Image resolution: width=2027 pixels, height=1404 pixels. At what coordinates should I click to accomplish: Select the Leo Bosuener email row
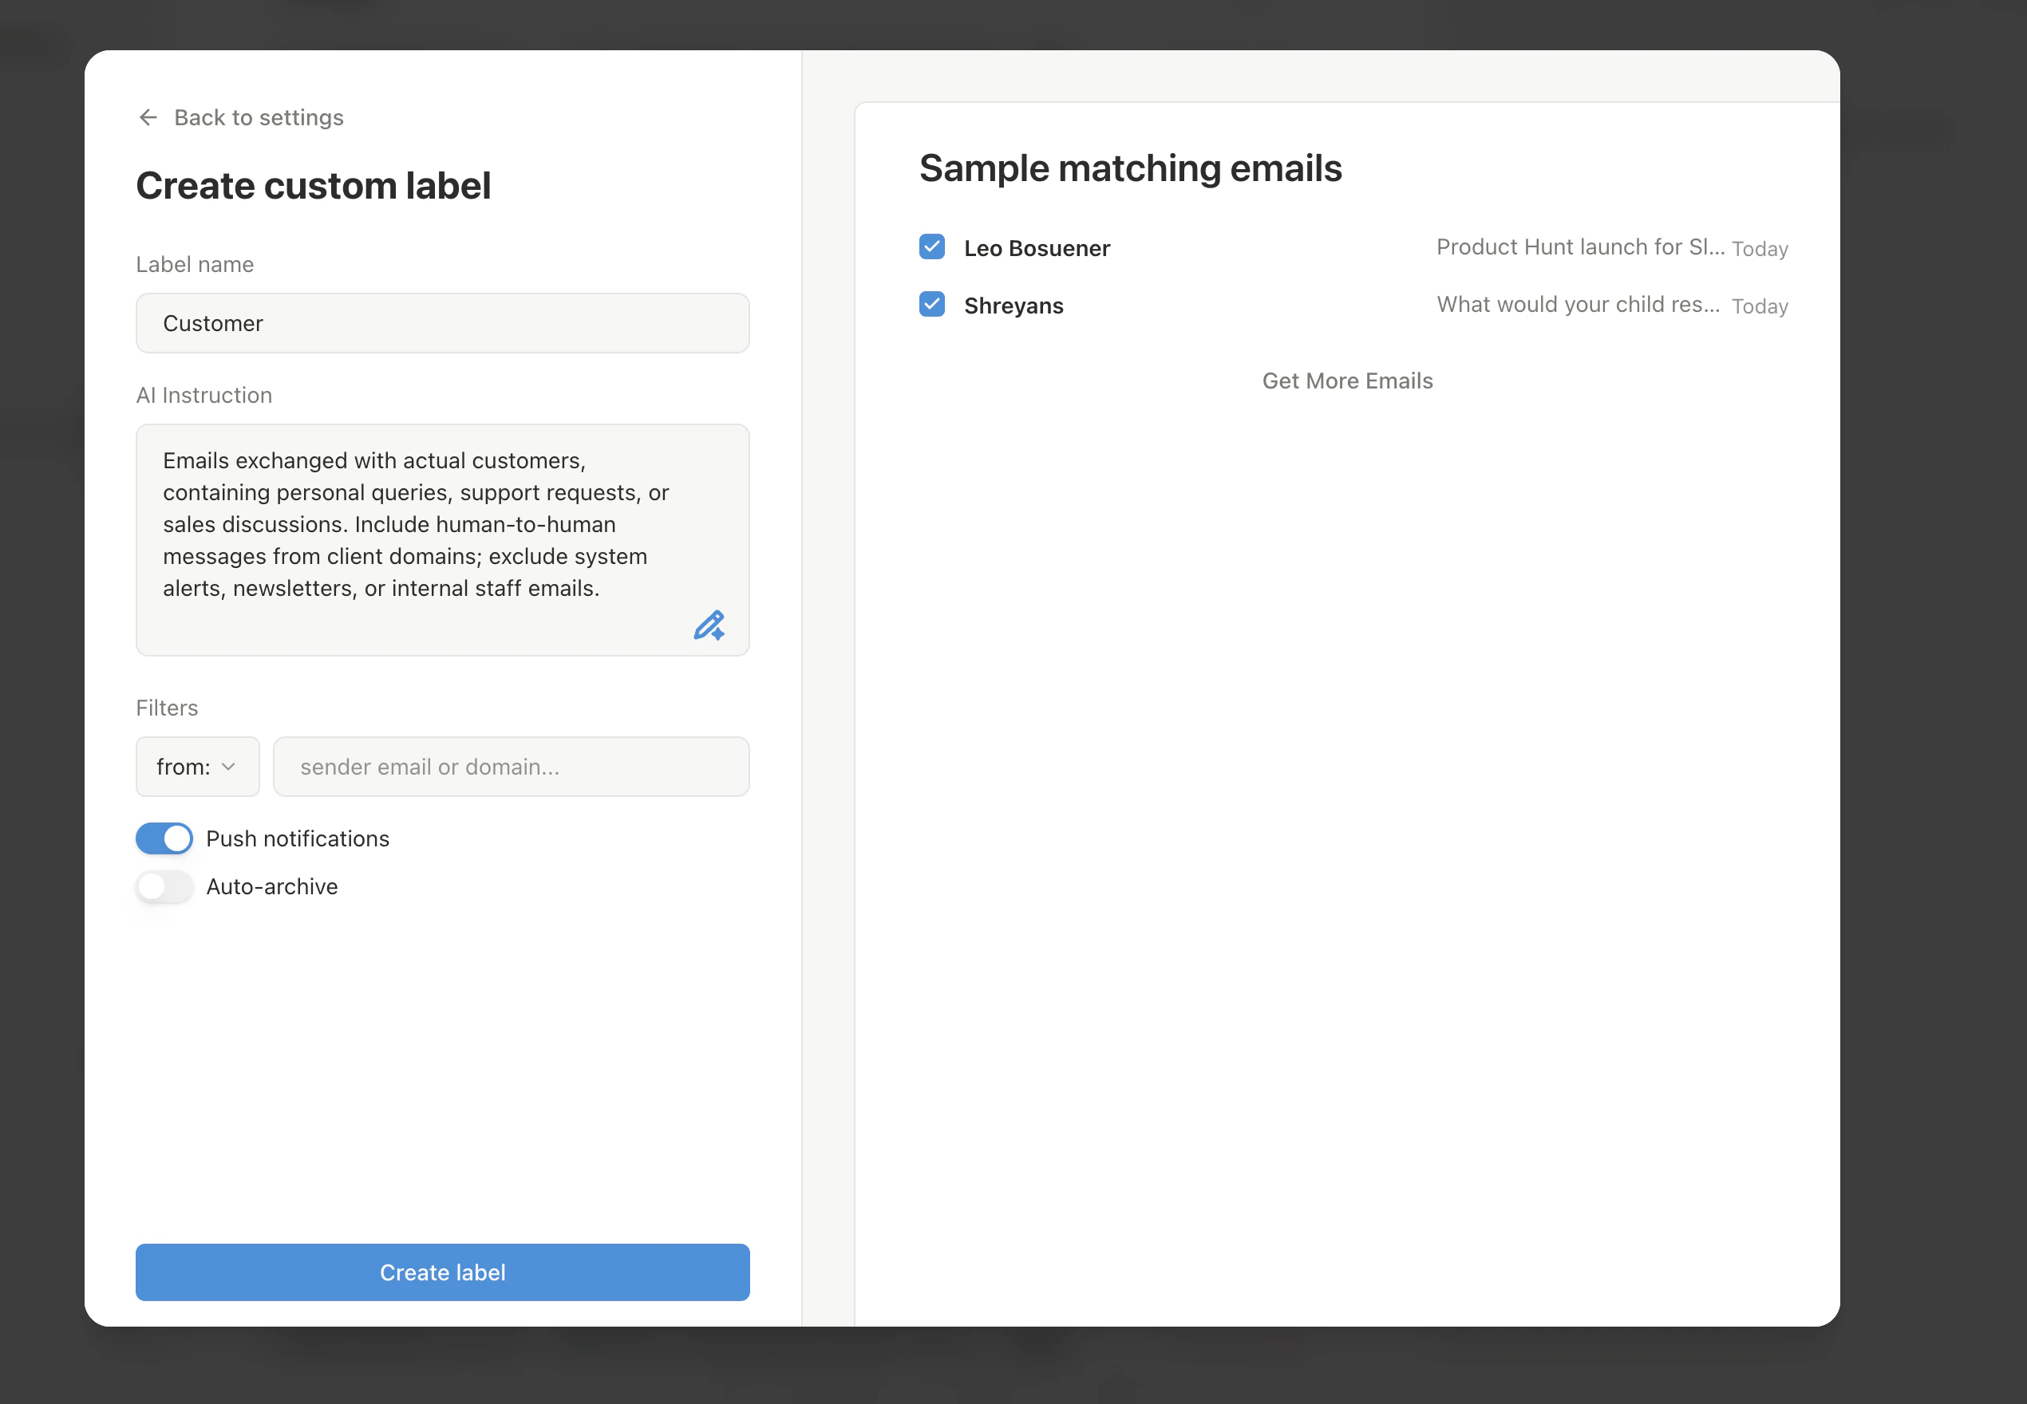pos(1037,247)
